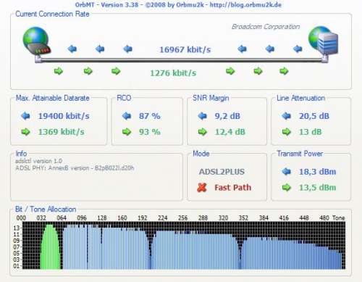Click the Transmit Power heading

[x=300, y=154]
